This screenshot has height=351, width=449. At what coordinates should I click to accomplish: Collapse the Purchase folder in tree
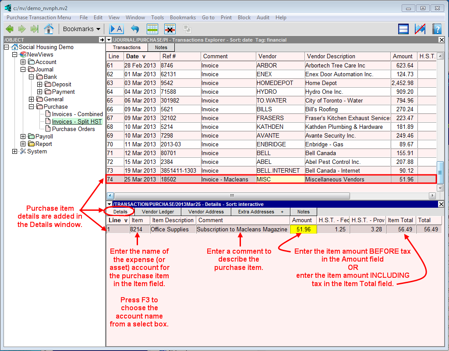[32, 106]
